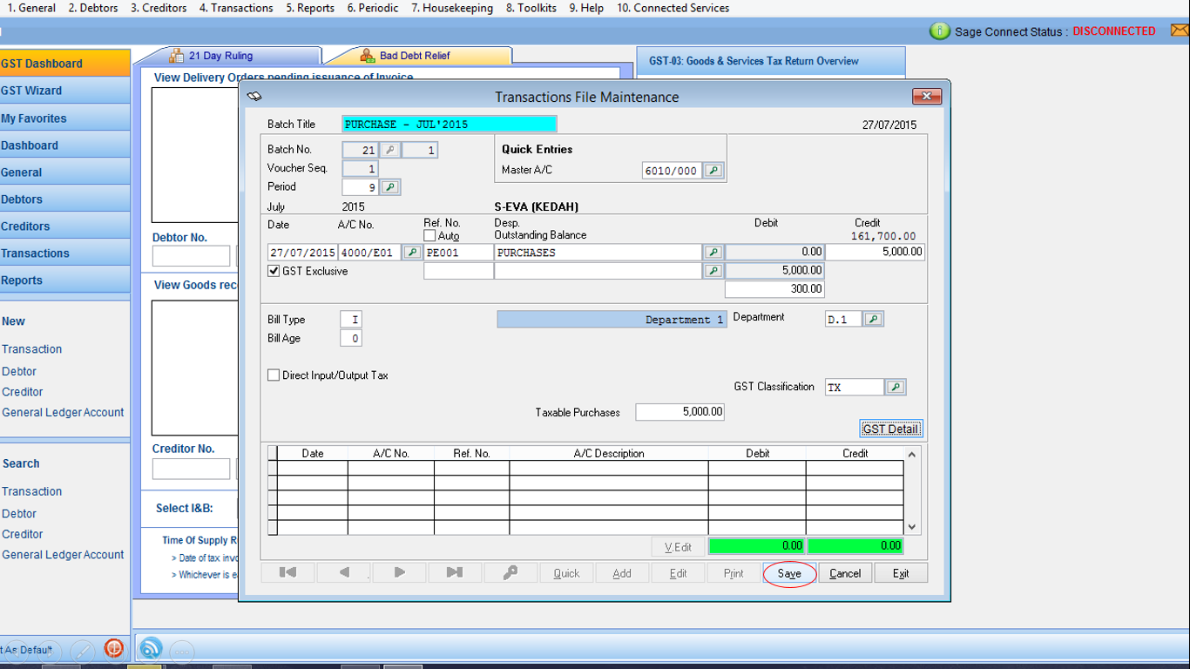This screenshot has width=1190, height=669.
Task: Open the A/C No. lookup next to 4000/E01
Action: click(412, 253)
